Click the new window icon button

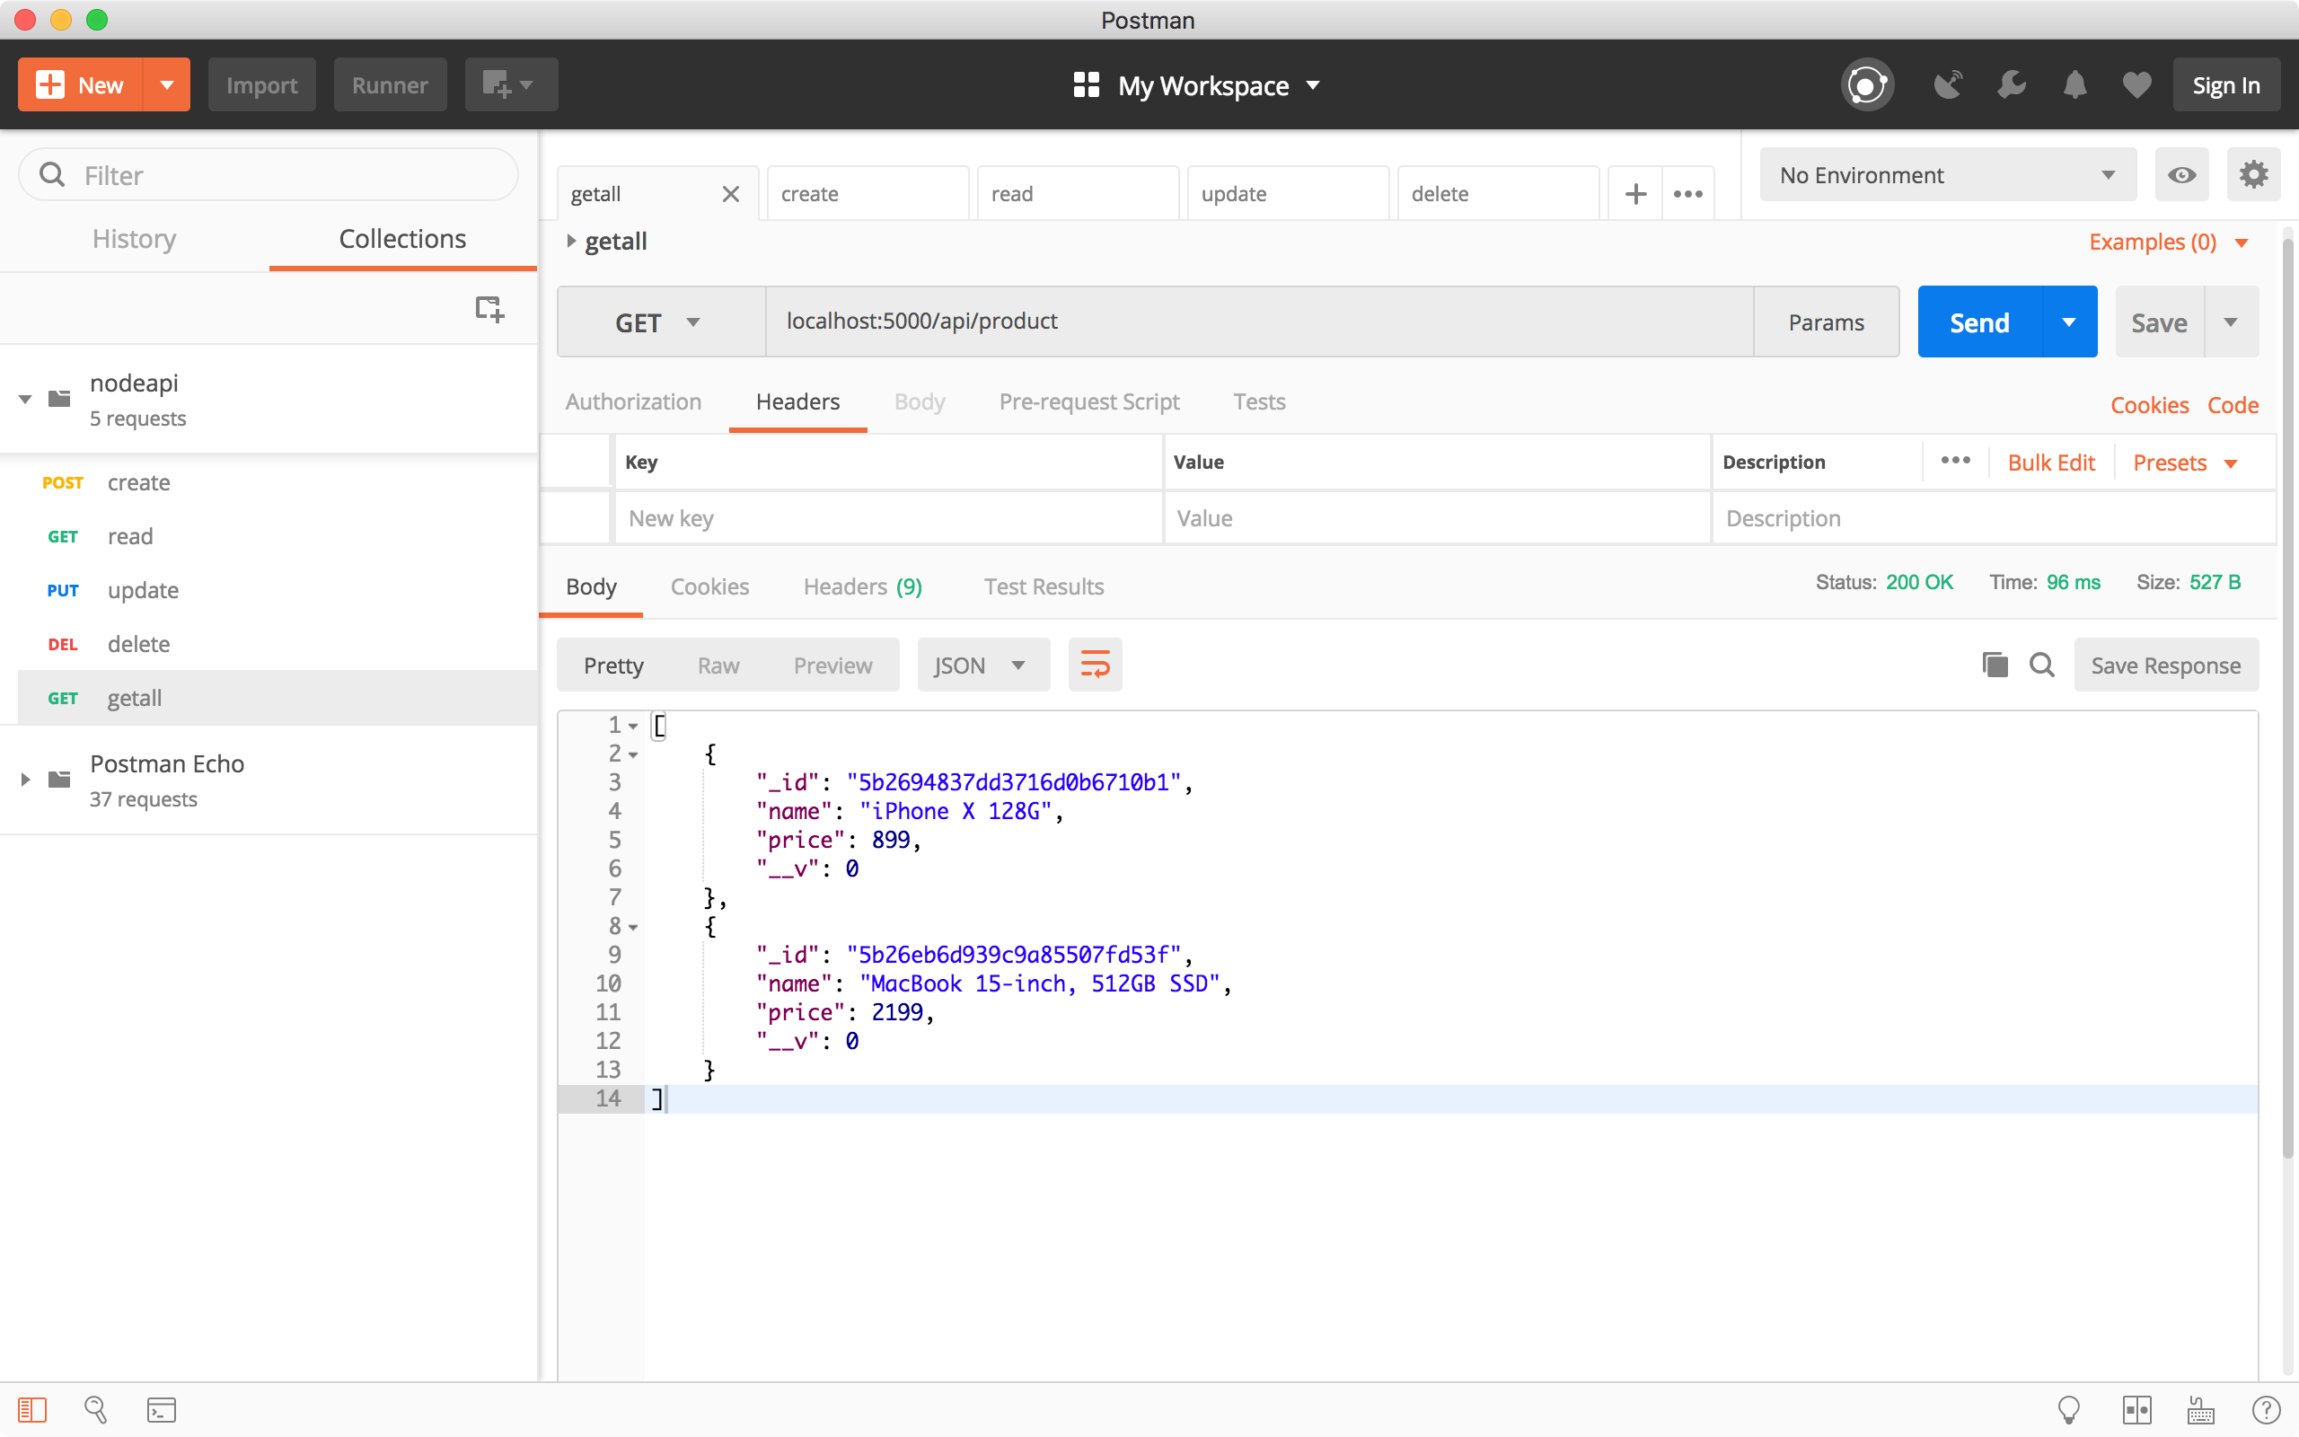[x=511, y=84]
